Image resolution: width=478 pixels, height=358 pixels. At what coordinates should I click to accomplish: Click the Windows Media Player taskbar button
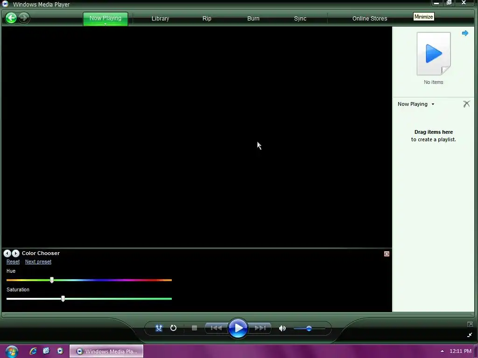point(106,351)
